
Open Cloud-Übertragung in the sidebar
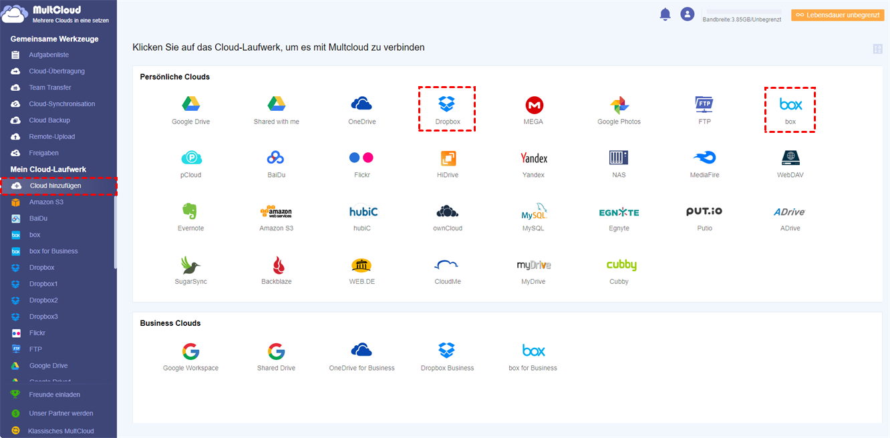pos(58,71)
